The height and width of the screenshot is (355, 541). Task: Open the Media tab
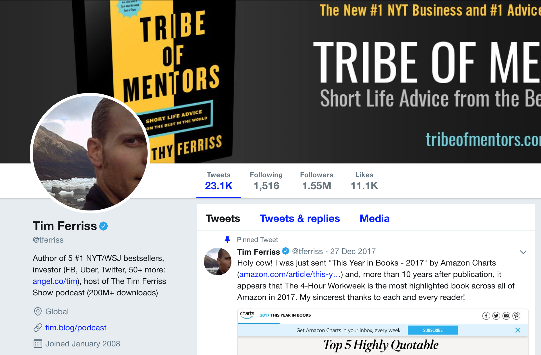(374, 219)
